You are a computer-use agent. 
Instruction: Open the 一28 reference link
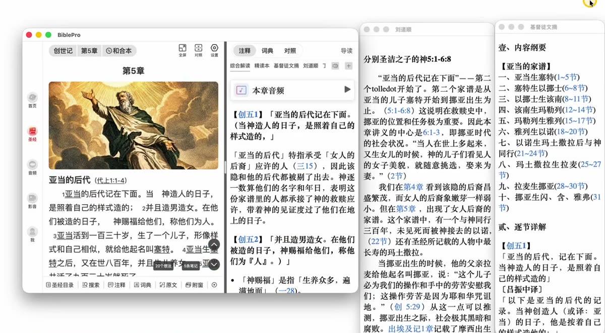[286, 291]
